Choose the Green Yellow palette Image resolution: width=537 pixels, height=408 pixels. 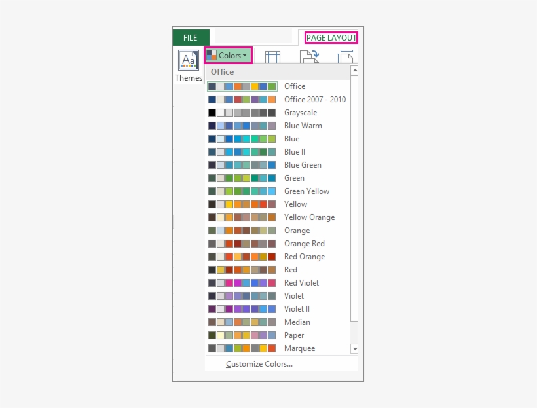coord(278,191)
